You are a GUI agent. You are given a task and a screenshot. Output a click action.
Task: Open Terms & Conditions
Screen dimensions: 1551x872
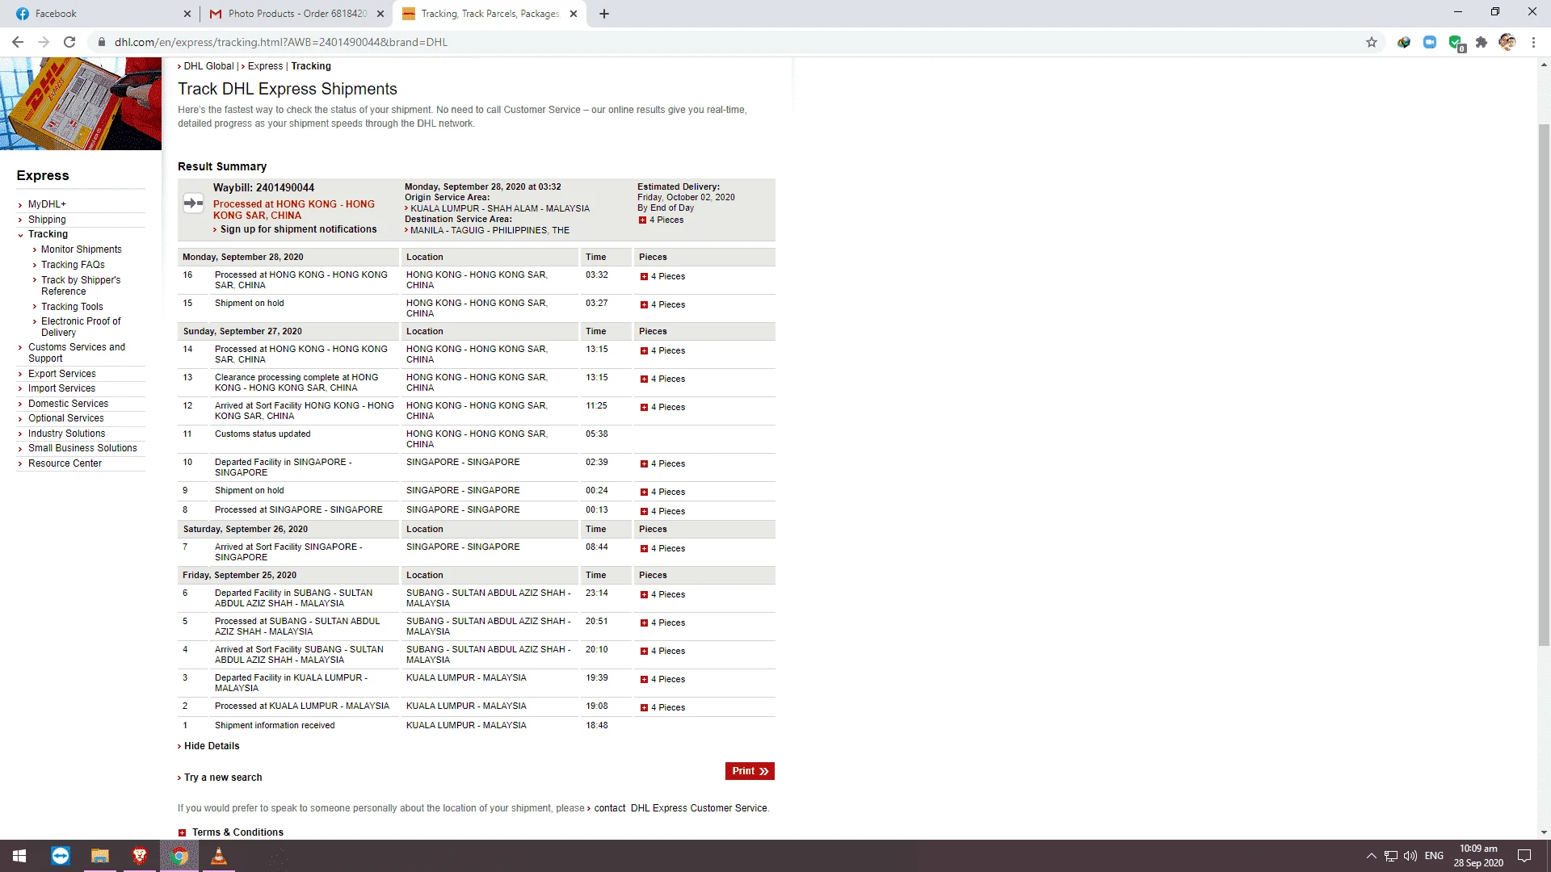(x=237, y=832)
